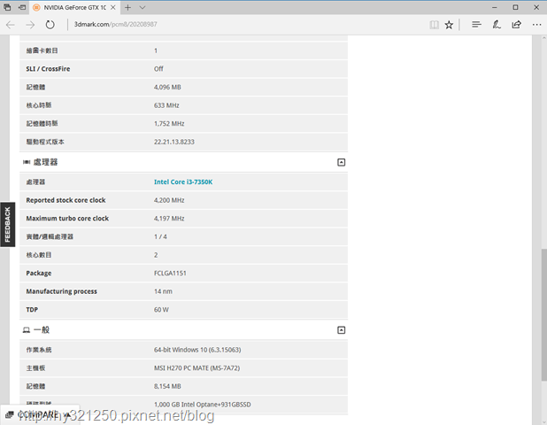Open the Intel Core i3-7350K link
The image size is (547, 425).
(183, 182)
